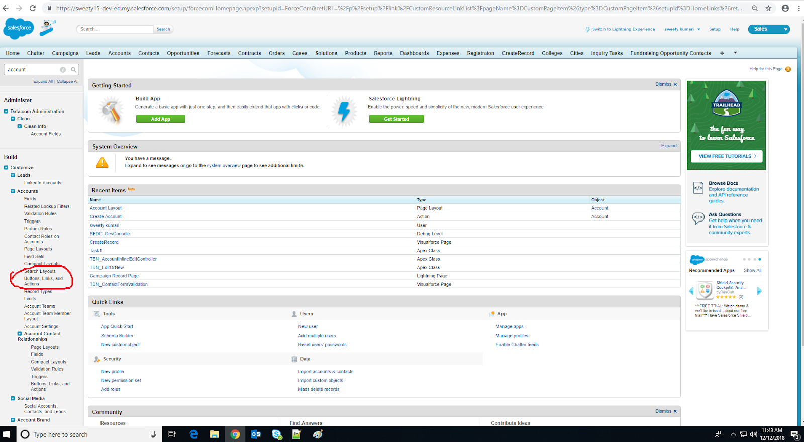Image resolution: width=804 pixels, height=442 pixels.
Task: Open File Explorer from the taskbar
Action: 215,434
